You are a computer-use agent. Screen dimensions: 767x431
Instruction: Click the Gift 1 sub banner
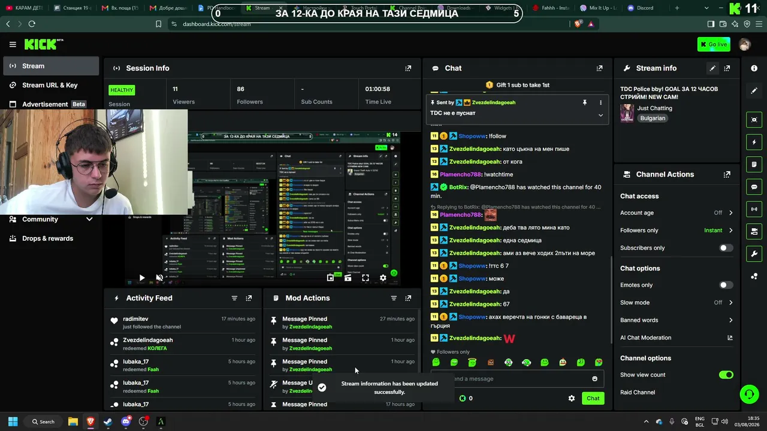[517, 85]
